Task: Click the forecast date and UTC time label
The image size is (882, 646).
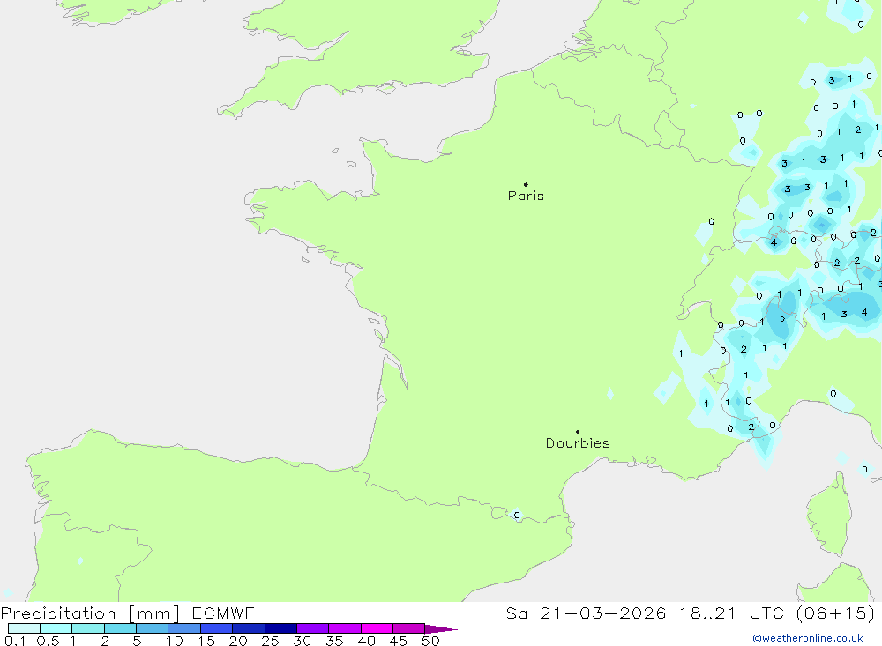Action: coord(691,613)
